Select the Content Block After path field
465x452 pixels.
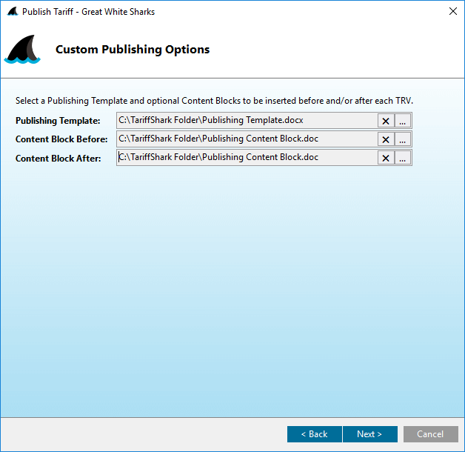[246, 157]
